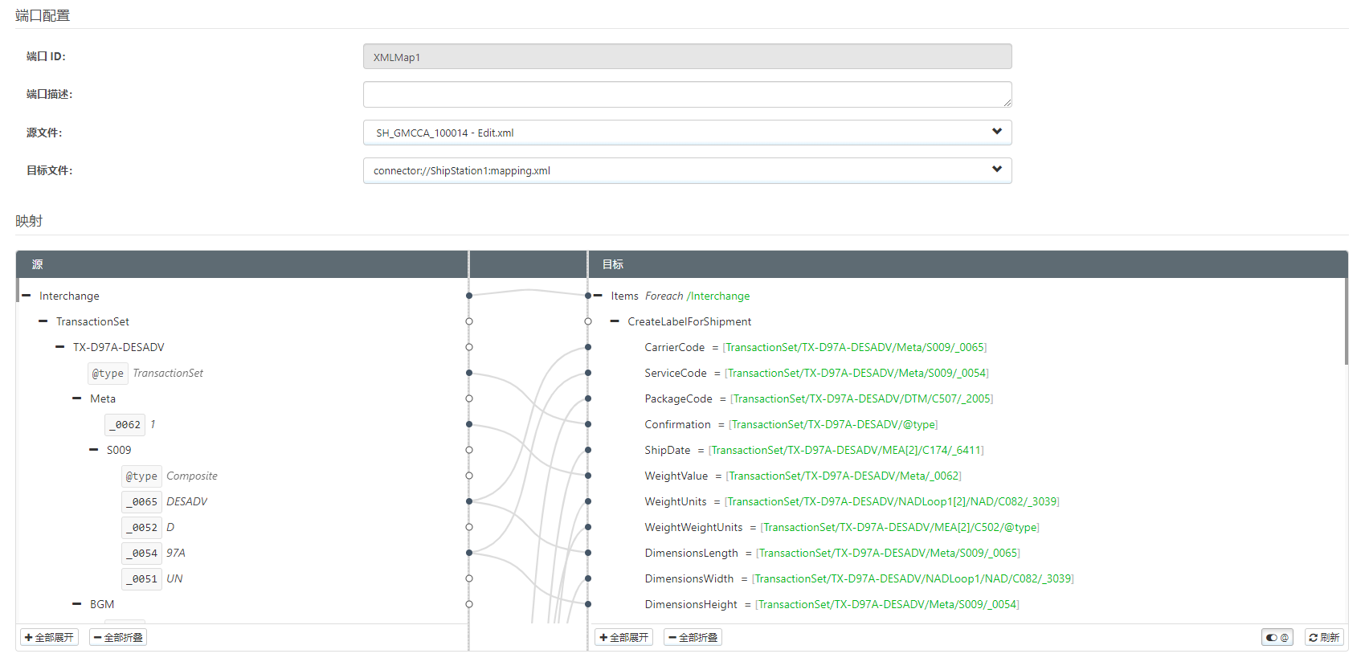Image resolution: width=1365 pixels, height=666 pixels.
Task: Click into the 端口描述 text field
Action: point(687,94)
